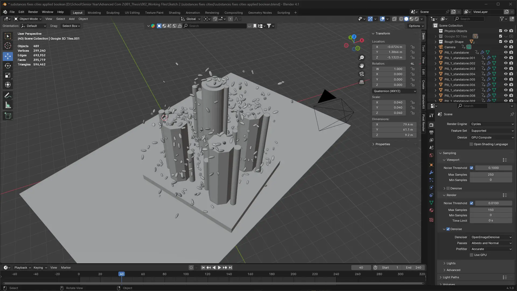Activate the Measure tool
Screen dimensions: 517x291
tap(8, 105)
